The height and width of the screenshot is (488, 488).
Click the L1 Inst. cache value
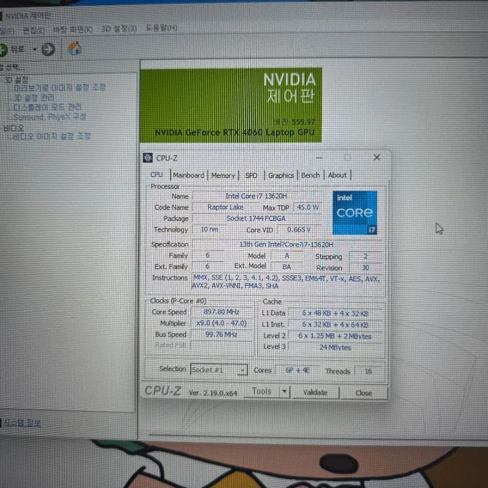[335, 325]
